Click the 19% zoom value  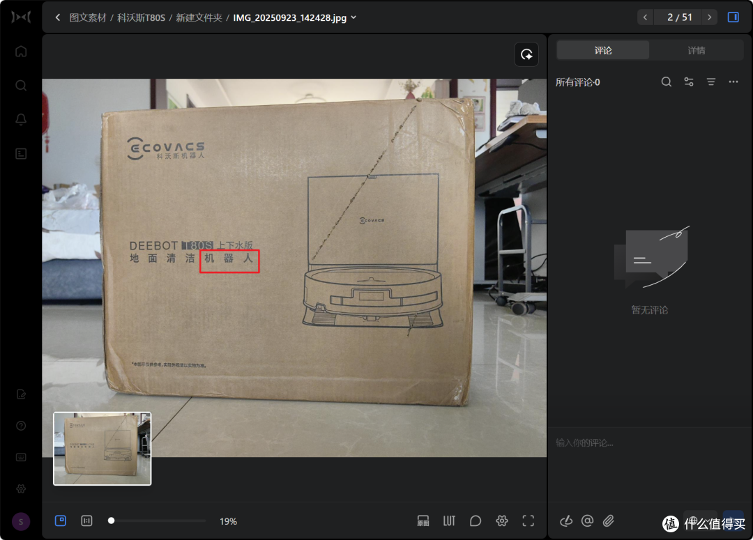[x=228, y=521]
